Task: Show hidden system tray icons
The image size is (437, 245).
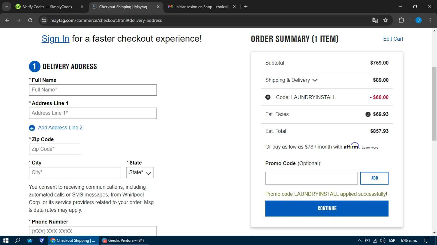Action: 360,240
